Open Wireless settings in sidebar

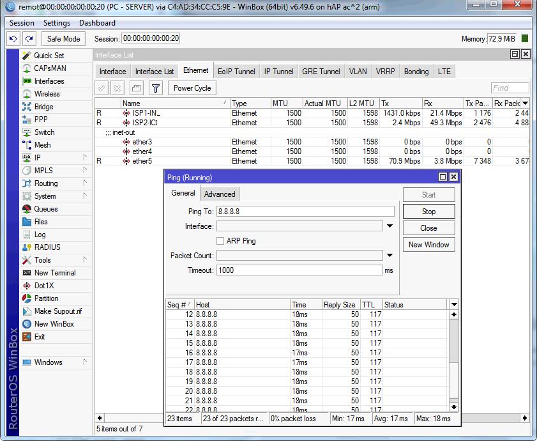(x=47, y=94)
